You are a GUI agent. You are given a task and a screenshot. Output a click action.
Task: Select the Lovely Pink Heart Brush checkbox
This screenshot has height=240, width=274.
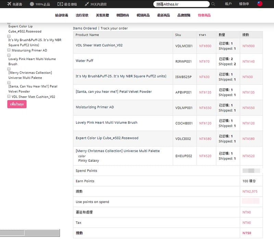(9, 55)
